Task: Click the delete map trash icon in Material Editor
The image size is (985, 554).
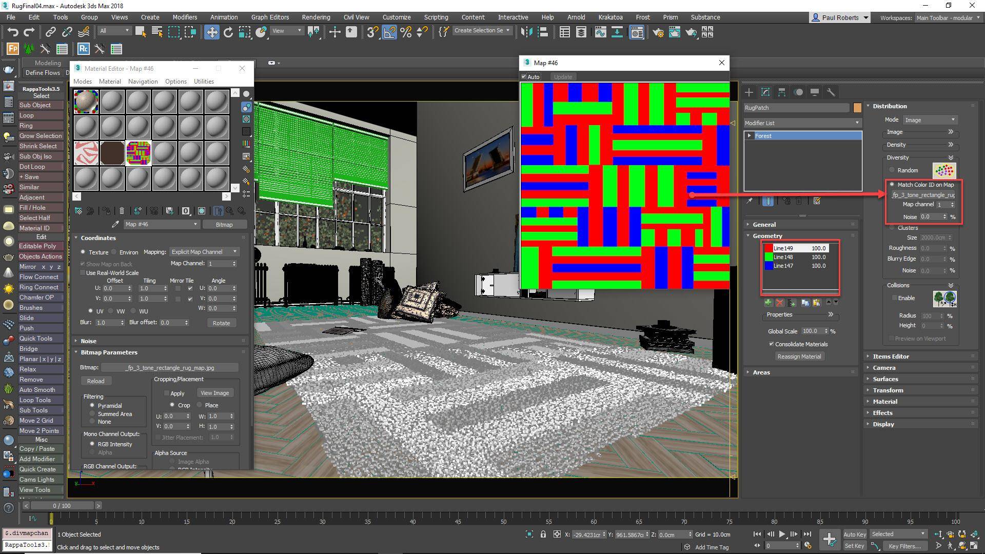Action: (x=122, y=210)
